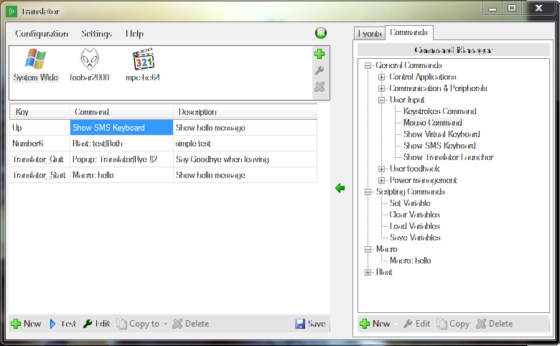This screenshot has width=560, height=346.
Task: Click Edit in the left bottom toolbar
Action: click(x=96, y=324)
